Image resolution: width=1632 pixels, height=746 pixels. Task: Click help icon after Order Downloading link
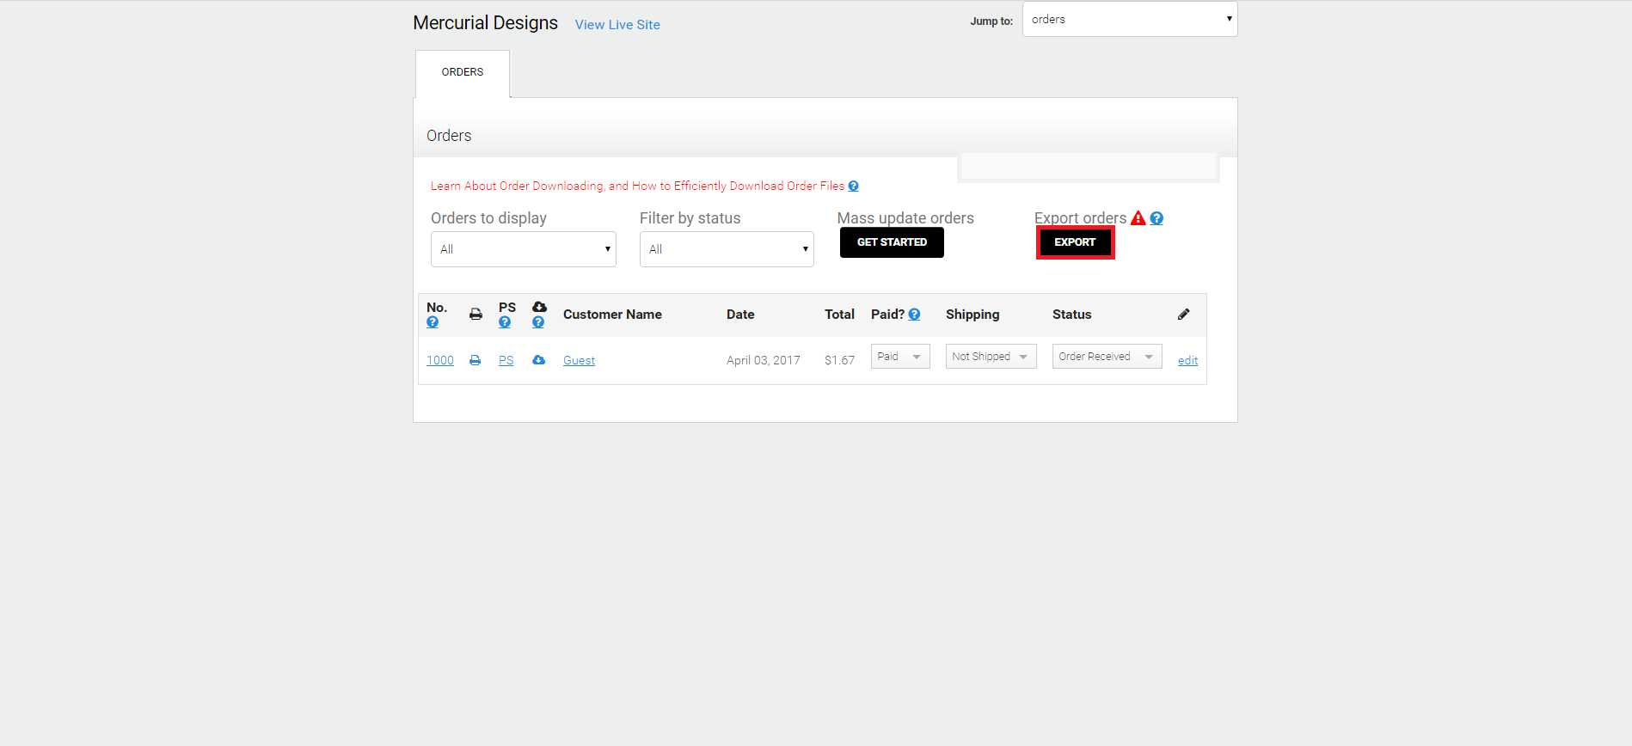853,186
